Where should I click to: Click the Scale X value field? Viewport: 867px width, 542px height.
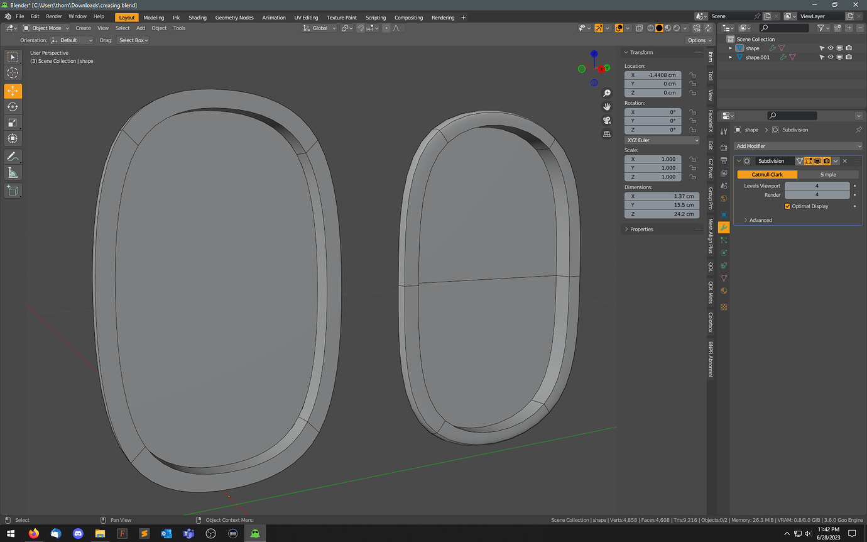pyautogui.click(x=653, y=159)
